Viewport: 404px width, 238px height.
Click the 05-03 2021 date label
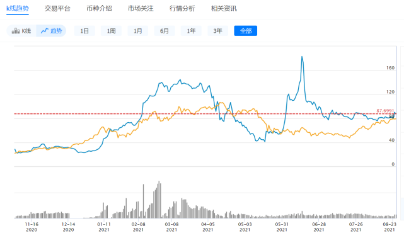coord(245,227)
